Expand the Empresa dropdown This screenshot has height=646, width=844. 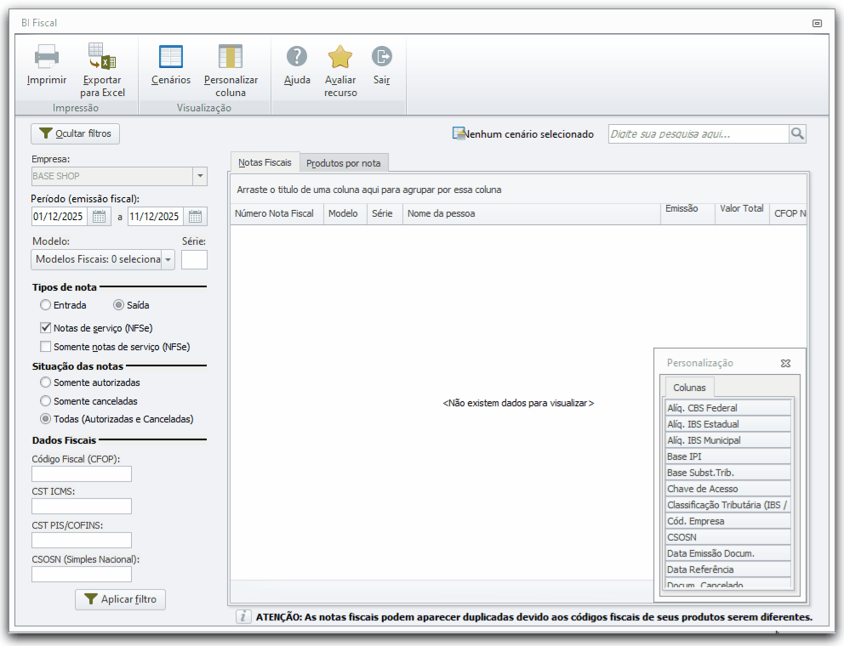(x=200, y=176)
